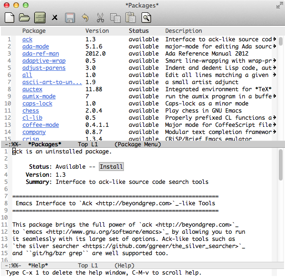Click the (Package Menu) mode indicator
The height and width of the screenshot is (277, 285).
(138, 144)
